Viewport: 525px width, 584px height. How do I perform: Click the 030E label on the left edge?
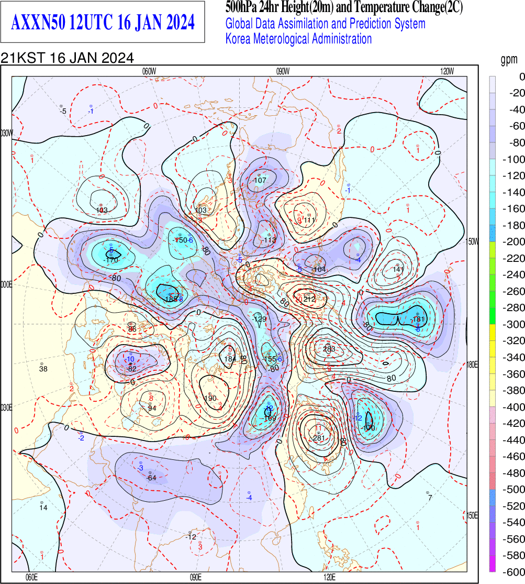(6, 408)
